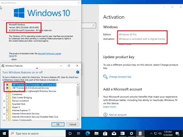Enable the Guarded Host checkbox
This screenshot has height=137, width=183.
coord(7,104)
